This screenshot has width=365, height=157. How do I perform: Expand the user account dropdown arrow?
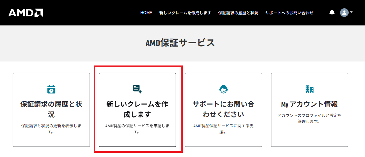pyautogui.click(x=351, y=12)
